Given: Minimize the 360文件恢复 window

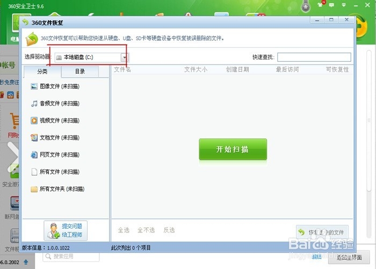Looking at the screenshot, I should (317, 20).
